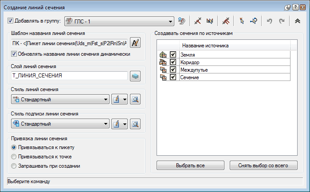Open the ГПС - 1 group dropdown
The width and height of the screenshot is (310, 192).
pyautogui.click(x=171, y=20)
